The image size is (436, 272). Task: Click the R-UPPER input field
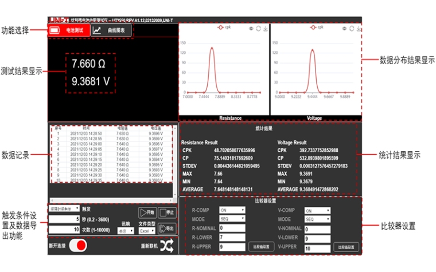(x=232, y=247)
